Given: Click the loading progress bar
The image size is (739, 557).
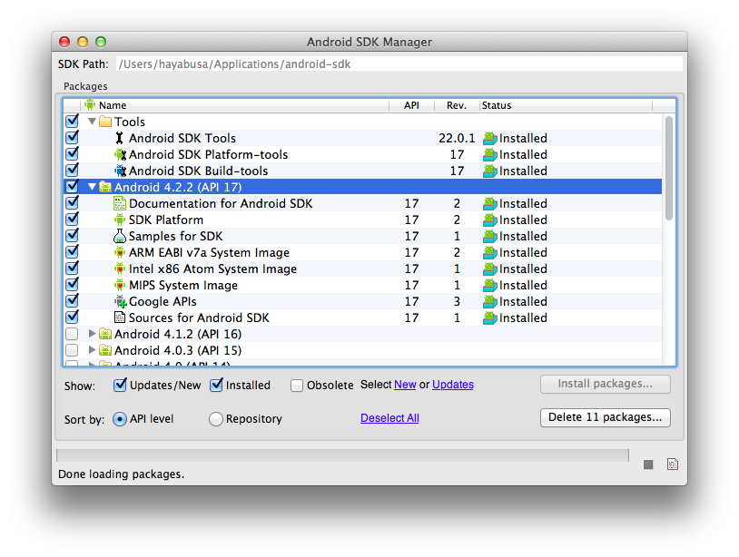Looking at the screenshot, I should point(342,454).
